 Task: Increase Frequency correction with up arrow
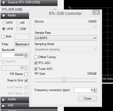point(95,89)
